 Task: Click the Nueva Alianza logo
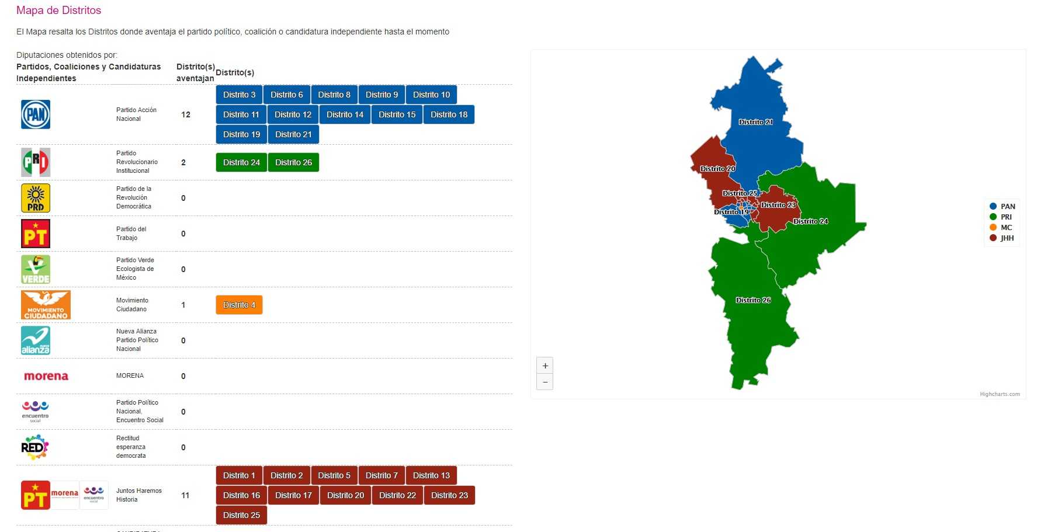(x=36, y=340)
